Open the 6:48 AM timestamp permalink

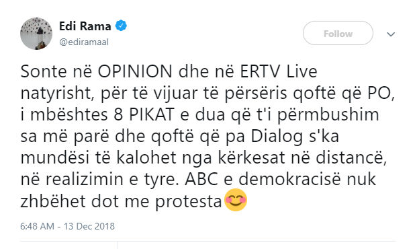(37, 226)
